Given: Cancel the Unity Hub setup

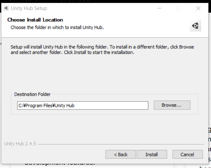Looking at the screenshot, I should click(x=187, y=154).
